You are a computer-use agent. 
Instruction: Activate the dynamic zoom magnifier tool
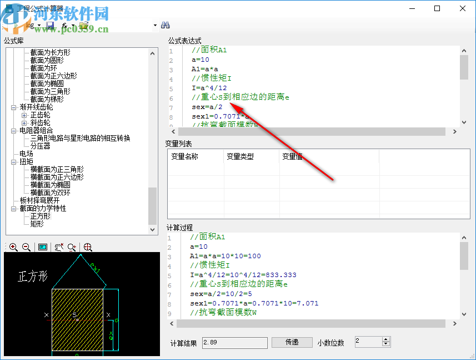coord(72,247)
